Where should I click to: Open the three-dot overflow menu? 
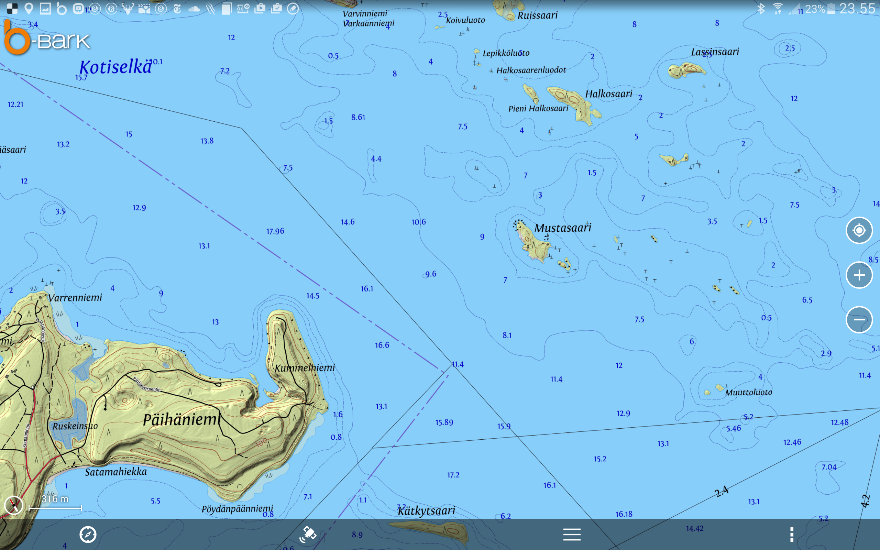click(x=791, y=534)
